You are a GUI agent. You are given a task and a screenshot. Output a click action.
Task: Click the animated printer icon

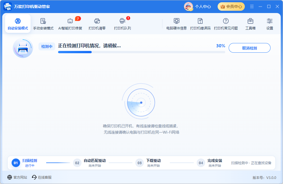coord(23,48)
